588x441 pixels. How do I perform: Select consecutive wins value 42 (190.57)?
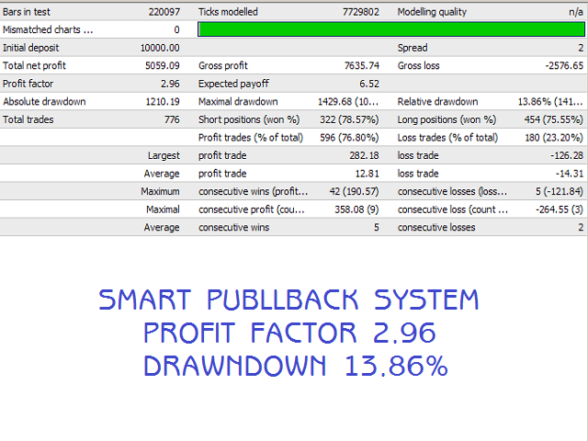354,192
